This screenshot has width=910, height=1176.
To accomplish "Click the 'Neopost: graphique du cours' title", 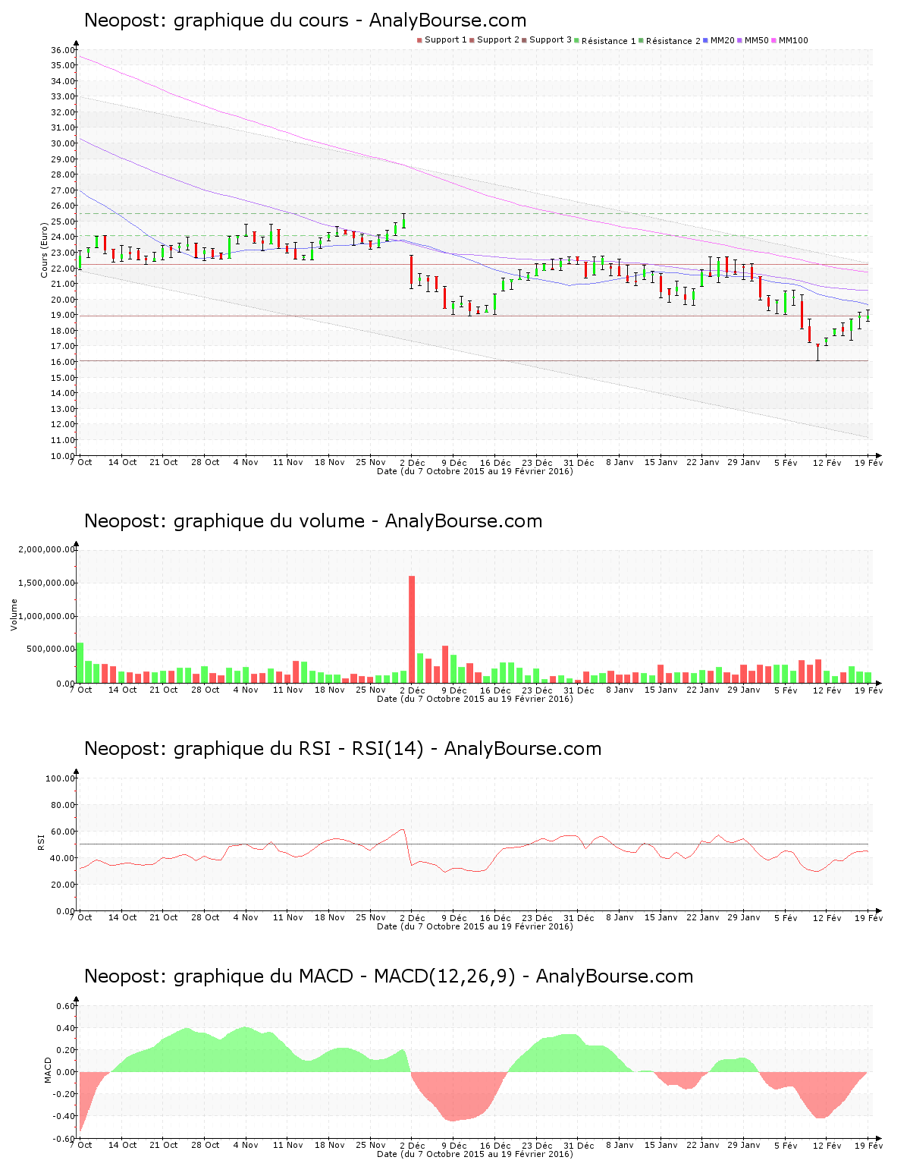I will point(216,20).
